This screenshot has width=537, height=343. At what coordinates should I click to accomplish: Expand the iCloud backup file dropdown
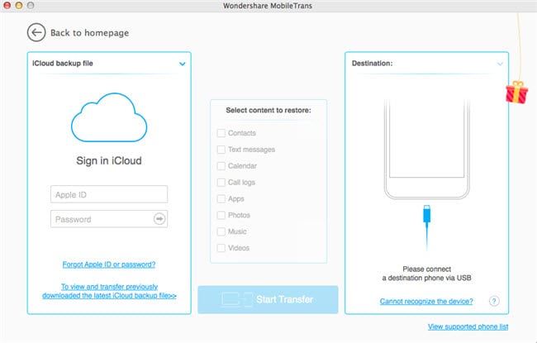point(183,64)
